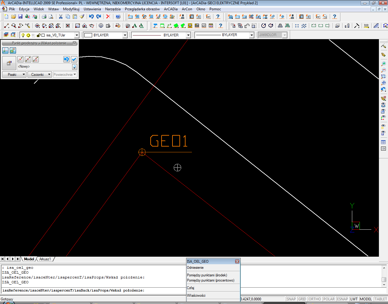Click Zoom in icon in right sidebar
388x304 pixels.
click(x=383, y=64)
